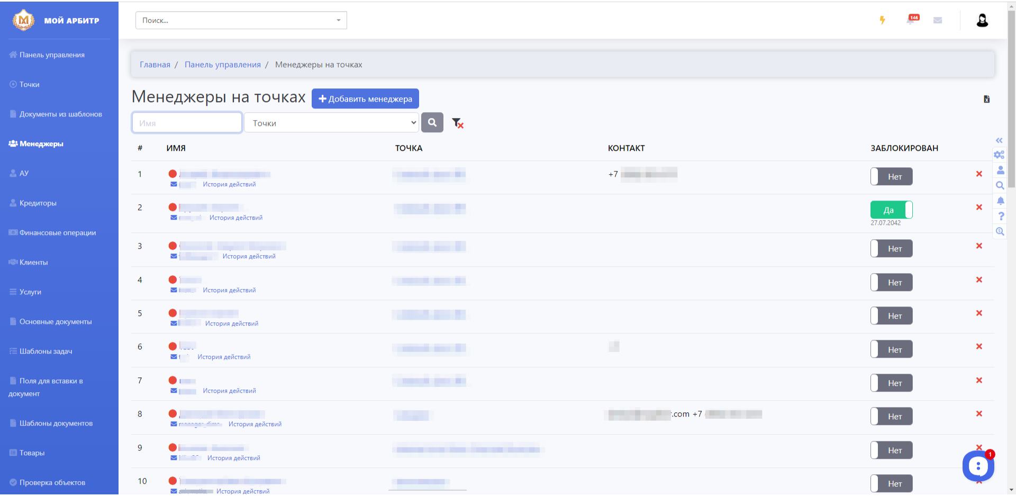Turn off the green Да switch in row 2
Image resolution: width=1016 pixels, height=496 pixels.
(892, 210)
